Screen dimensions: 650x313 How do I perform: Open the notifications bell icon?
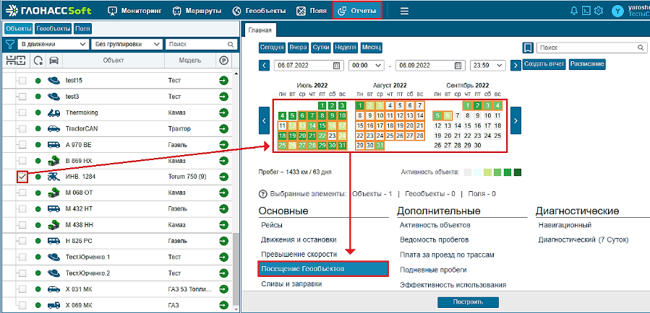tap(574, 11)
